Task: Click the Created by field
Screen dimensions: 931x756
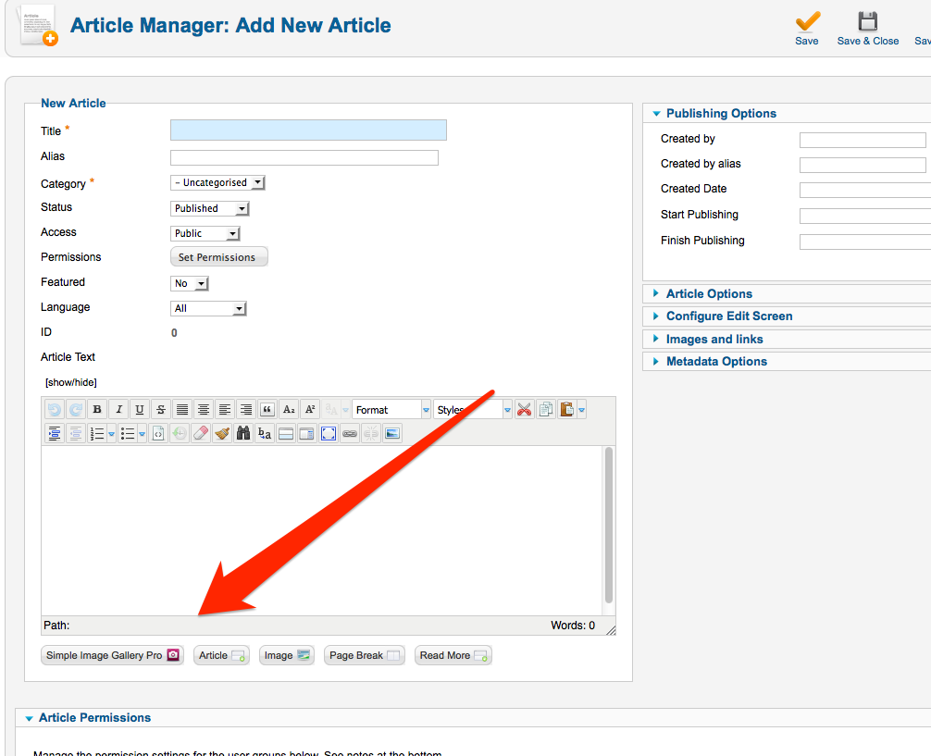Action: (863, 140)
